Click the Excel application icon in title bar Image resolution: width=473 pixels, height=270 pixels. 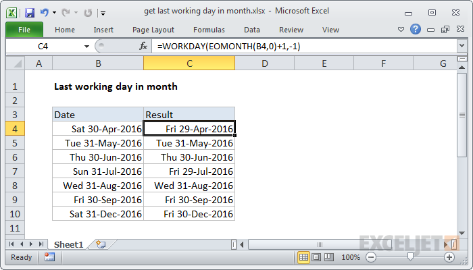[11, 13]
